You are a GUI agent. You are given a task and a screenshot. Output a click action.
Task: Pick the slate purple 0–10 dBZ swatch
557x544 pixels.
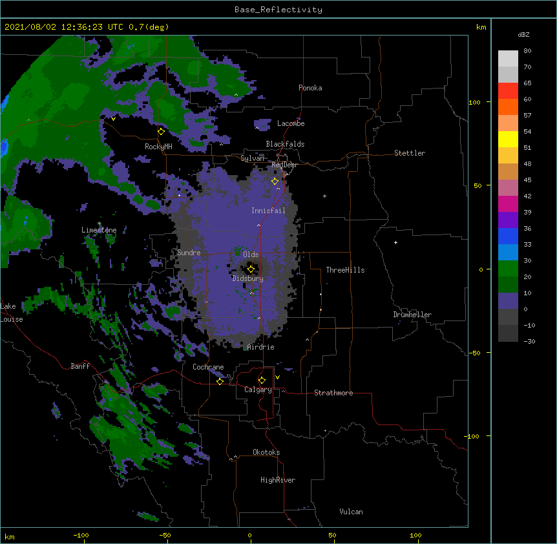click(508, 301)
